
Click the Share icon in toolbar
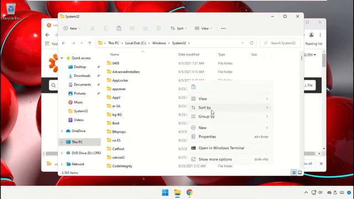[x=145, y=28]
